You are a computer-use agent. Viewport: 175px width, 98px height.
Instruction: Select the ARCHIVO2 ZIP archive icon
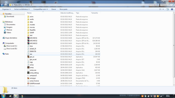[x=28, y=41]
